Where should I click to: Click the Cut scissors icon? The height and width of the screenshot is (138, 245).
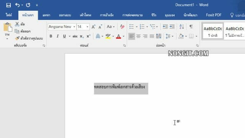[17, 24]
